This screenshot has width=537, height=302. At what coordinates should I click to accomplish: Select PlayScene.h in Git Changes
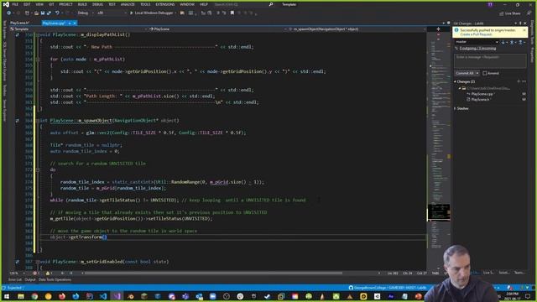[x=480, y=100]
